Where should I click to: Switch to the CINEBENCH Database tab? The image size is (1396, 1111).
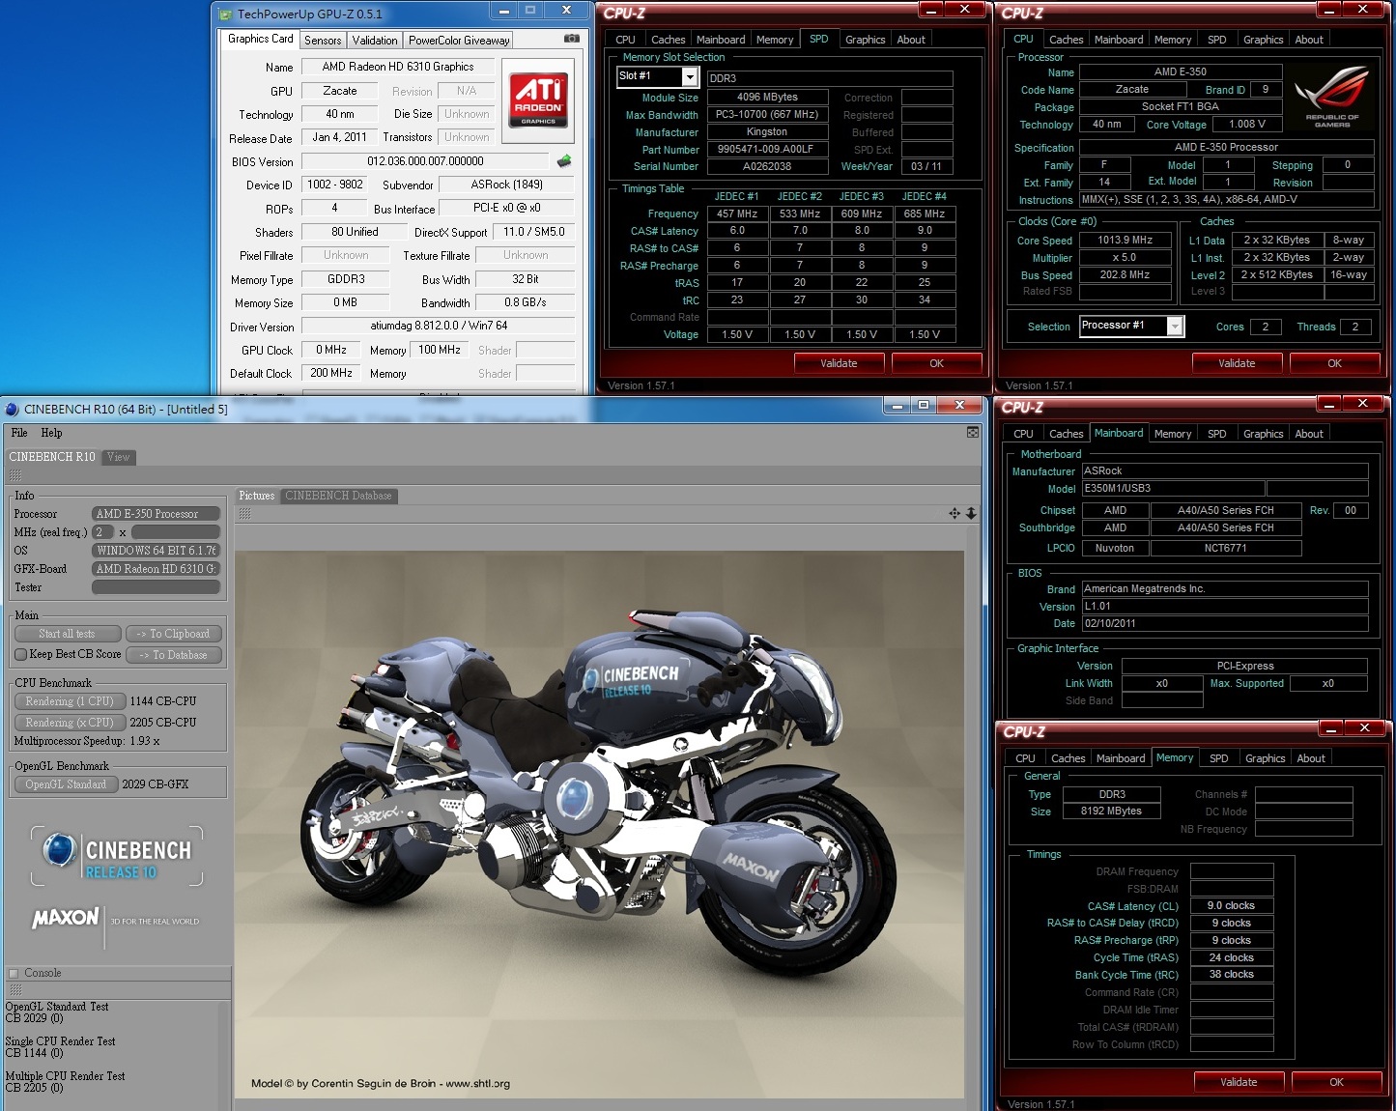pos(338,496)
